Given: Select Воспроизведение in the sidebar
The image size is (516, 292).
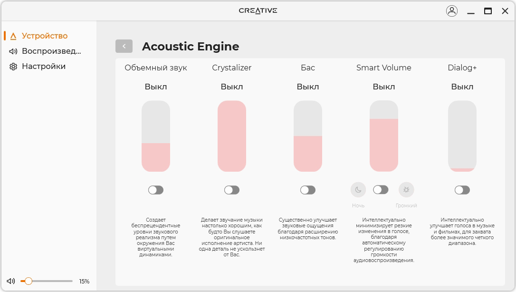Looking at the screenshot, I should click(51, 51).
